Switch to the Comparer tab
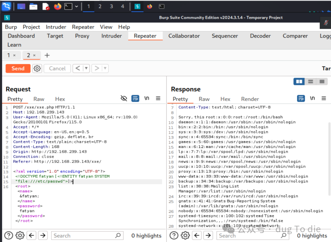This screenshot has height=242, width=331. pos(295,36)
